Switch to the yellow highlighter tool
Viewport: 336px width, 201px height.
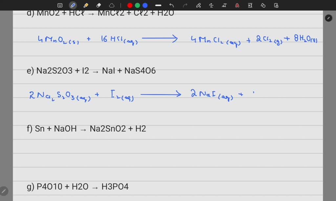(x=86, y=5)
